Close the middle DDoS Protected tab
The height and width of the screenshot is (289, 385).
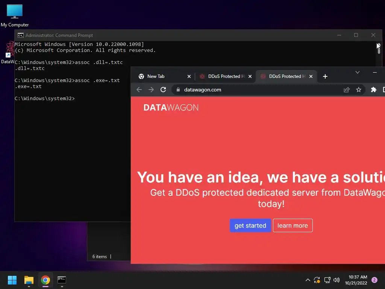[x=250, y=76]
